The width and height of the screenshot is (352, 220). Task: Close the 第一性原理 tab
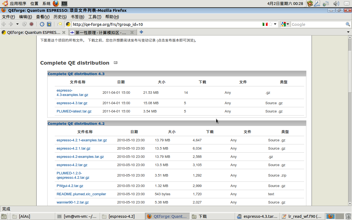point(132,32)
